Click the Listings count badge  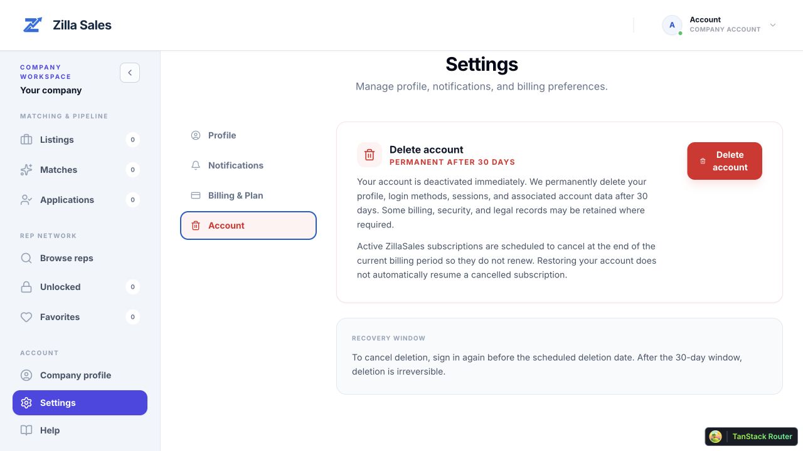(132, 140)
